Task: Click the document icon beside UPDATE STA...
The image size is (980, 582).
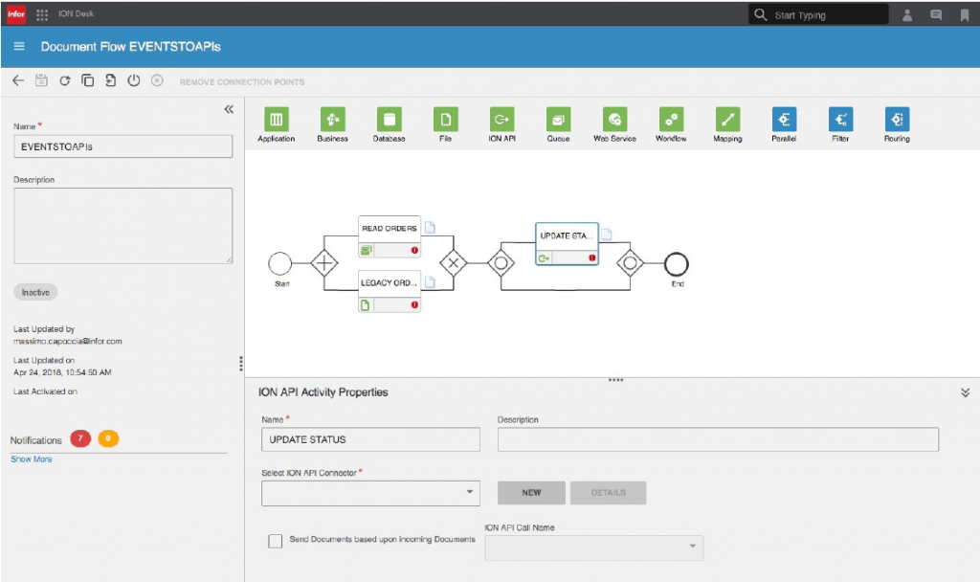Action: coord(606,235)
